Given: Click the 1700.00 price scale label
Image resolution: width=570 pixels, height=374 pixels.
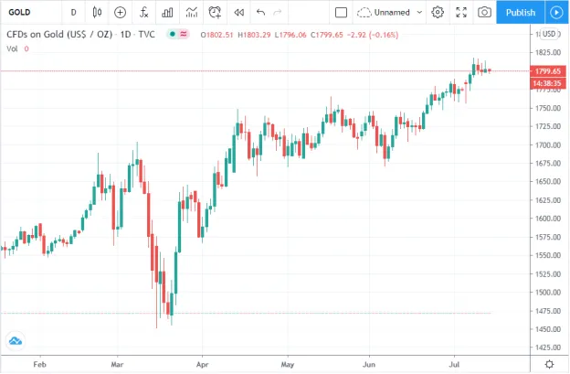Looking at the screenshot, I should pos(548,144).
